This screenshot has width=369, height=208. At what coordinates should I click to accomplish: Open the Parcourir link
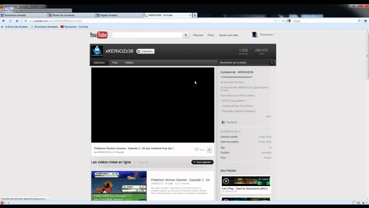[198, 35]
